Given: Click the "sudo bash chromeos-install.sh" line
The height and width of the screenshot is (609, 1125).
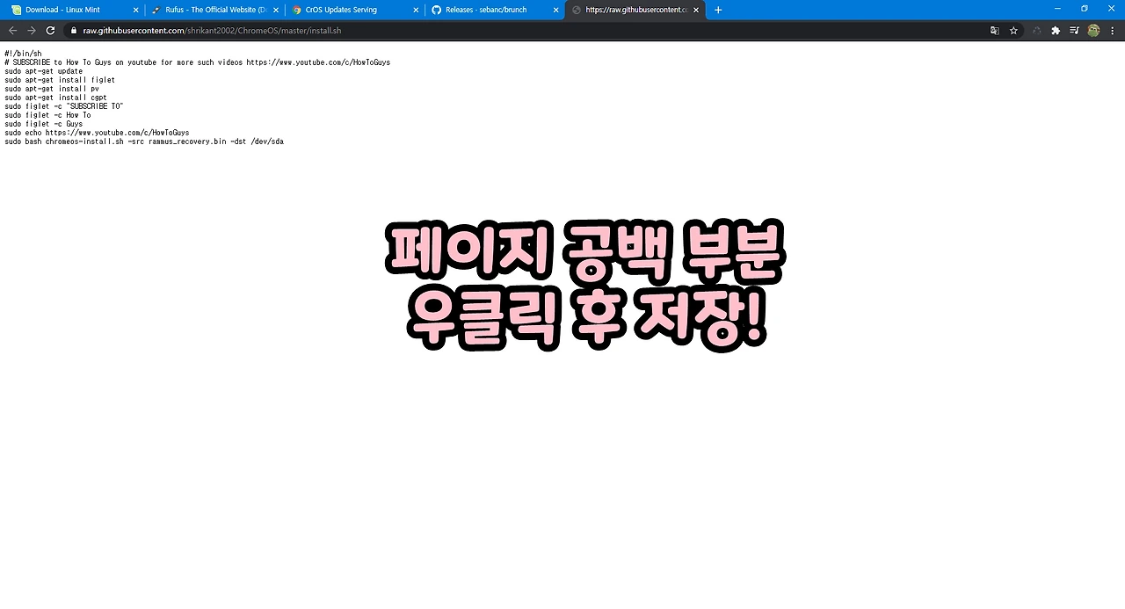Looking at the screenshot, I should point(144,141).
